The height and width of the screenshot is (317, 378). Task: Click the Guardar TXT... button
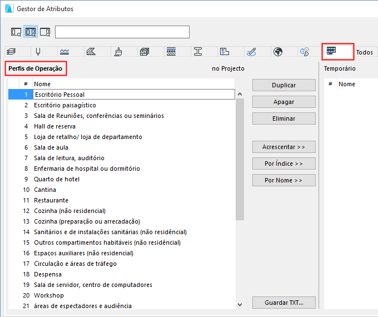click(x=284, y=303)
